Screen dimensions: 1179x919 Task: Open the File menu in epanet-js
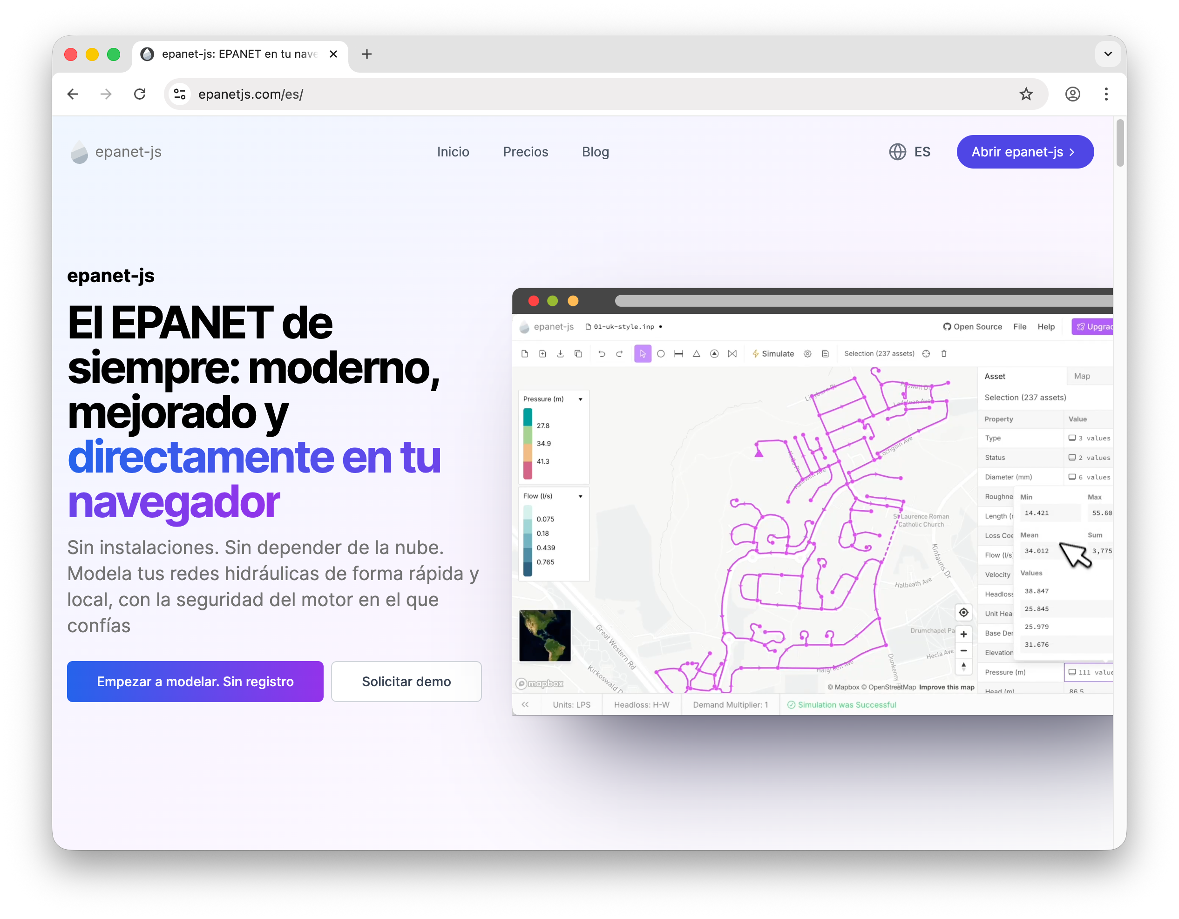[1020, 326]
